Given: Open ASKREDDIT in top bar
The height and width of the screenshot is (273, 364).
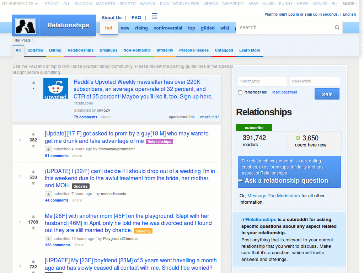Looking at the screenshot, I should [233, 4].
